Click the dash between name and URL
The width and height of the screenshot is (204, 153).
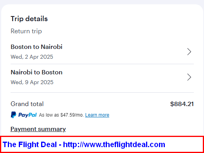[x=60, y=145]
